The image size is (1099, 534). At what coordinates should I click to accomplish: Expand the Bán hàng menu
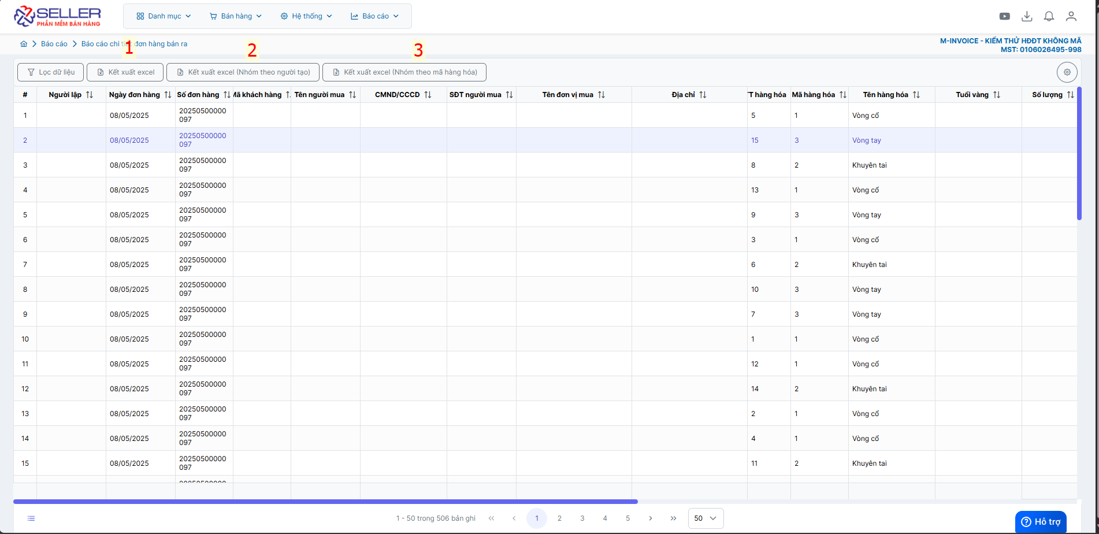tap(236, 16)
